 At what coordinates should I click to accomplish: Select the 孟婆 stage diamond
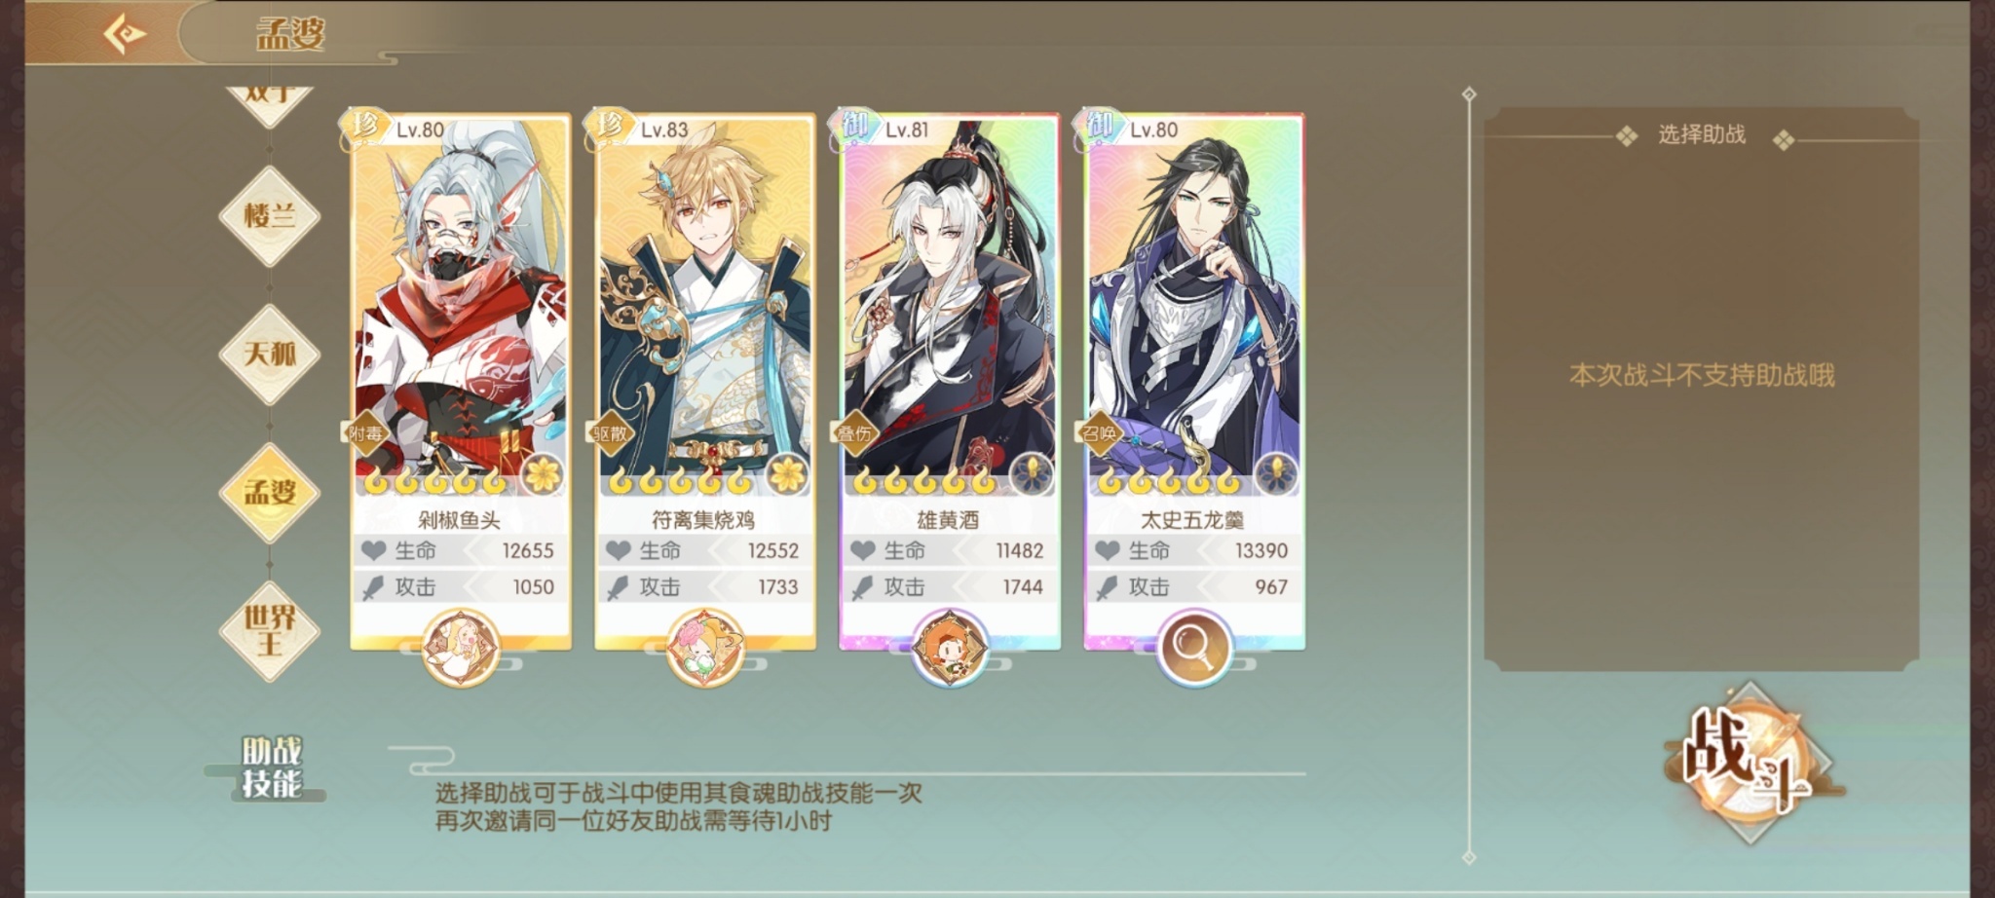point(270,492)
